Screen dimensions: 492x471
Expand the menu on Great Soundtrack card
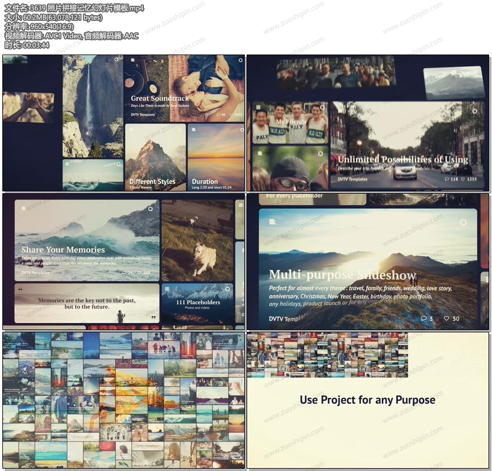pos(132,60)
